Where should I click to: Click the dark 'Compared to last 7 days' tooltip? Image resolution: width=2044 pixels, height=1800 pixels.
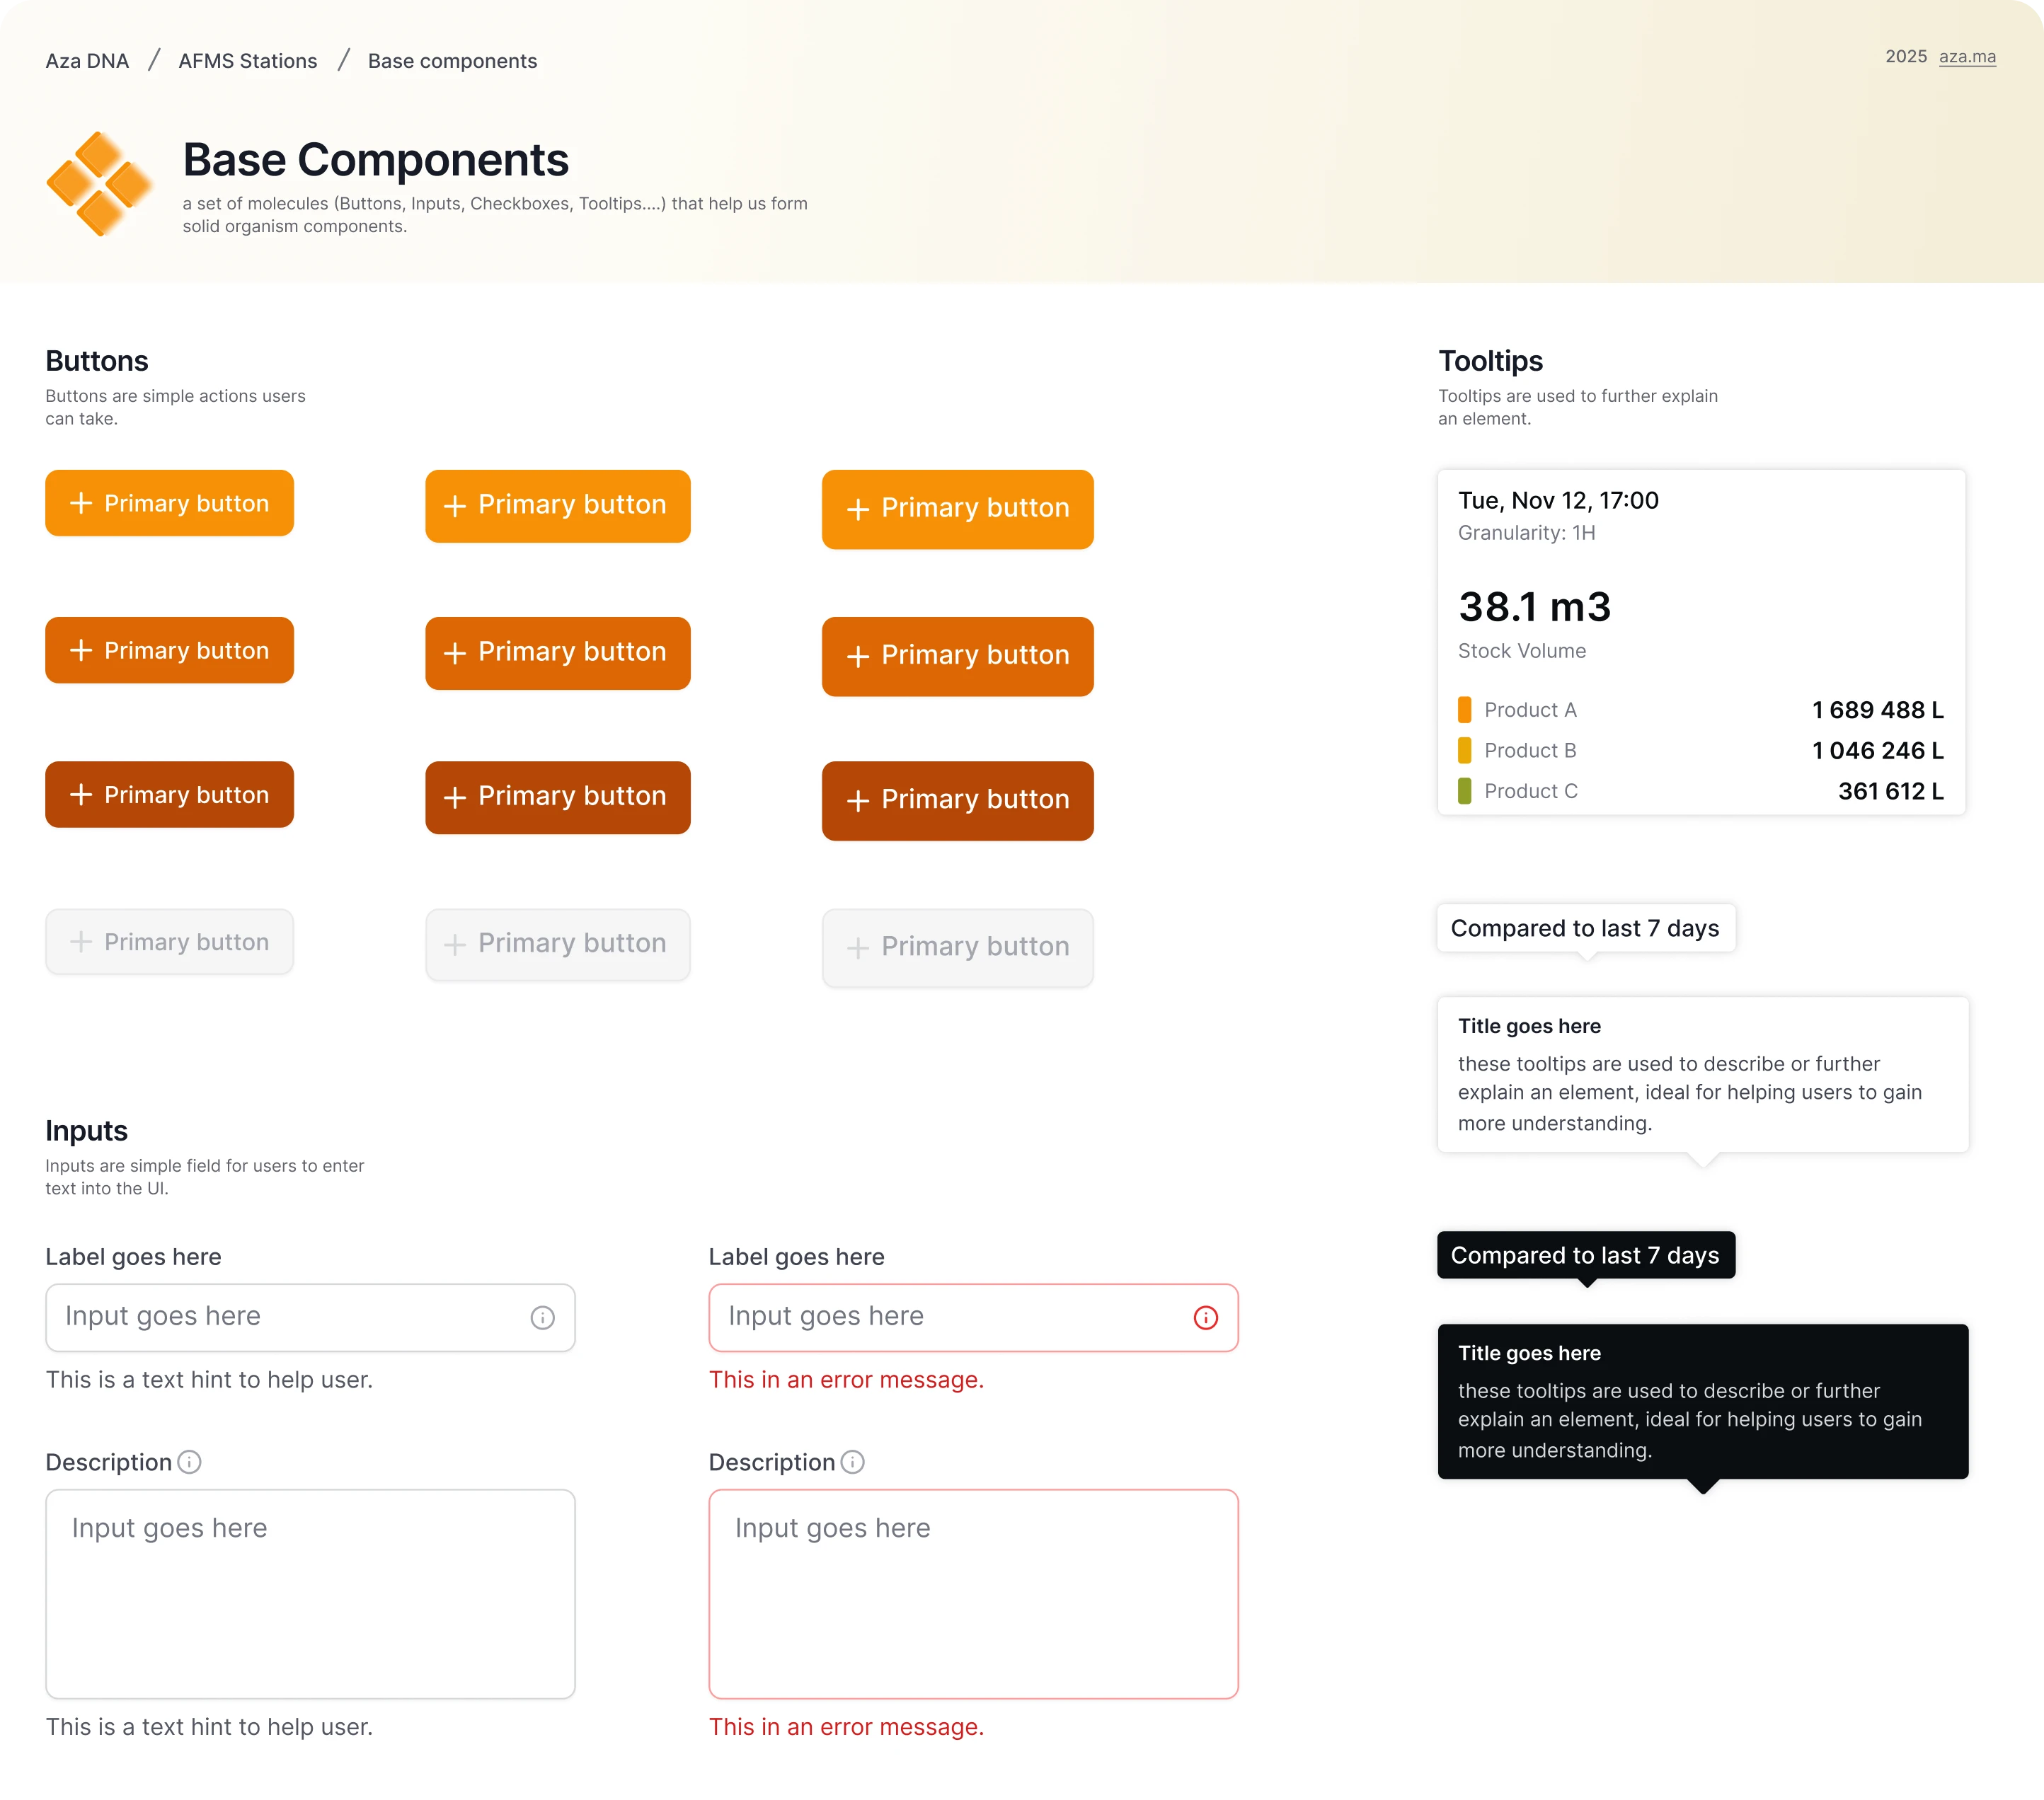[1585, 1255]
